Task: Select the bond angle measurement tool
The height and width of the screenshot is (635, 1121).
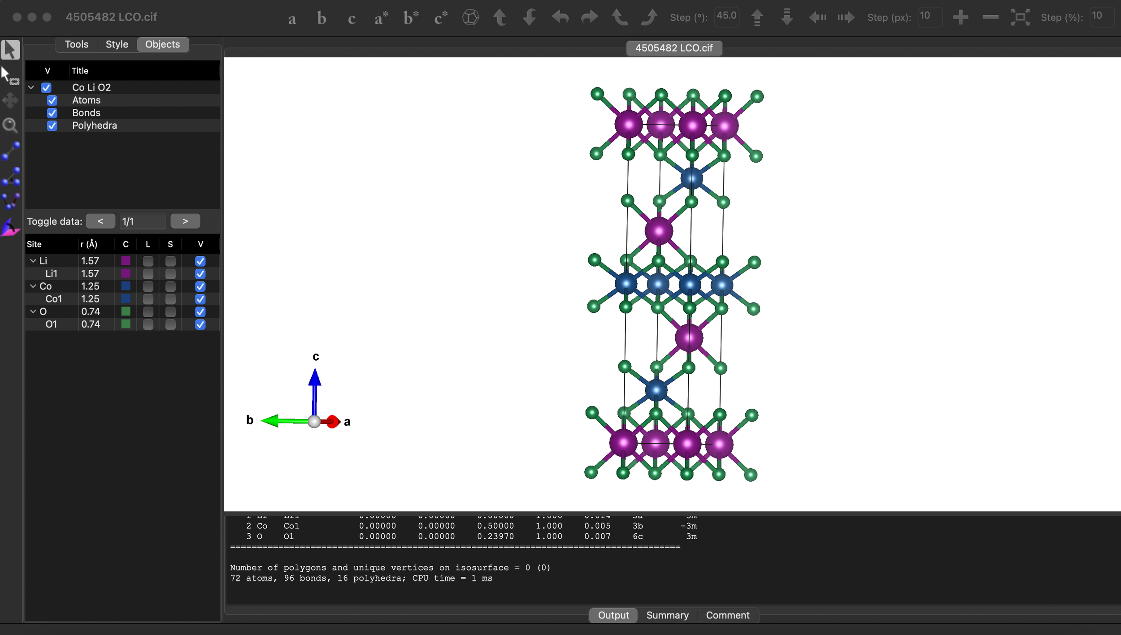Action: [x=11, y=176]
